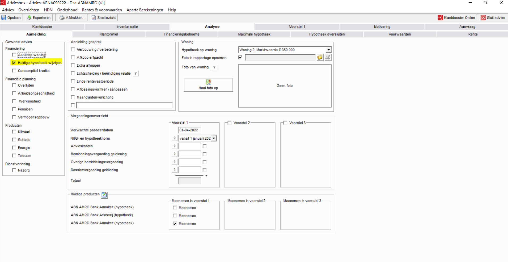Screen dimensions: 508x262
Task: Click the edit icon beside Huidige producten
Action: pyautogui.click(x=104, y=195)
